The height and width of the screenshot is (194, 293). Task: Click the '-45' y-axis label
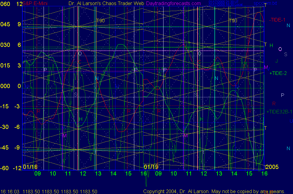(x=4, y=148)
